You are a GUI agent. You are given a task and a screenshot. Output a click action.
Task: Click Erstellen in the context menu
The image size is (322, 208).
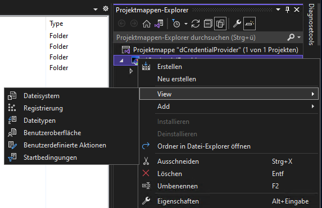click(x=169, y=67)
